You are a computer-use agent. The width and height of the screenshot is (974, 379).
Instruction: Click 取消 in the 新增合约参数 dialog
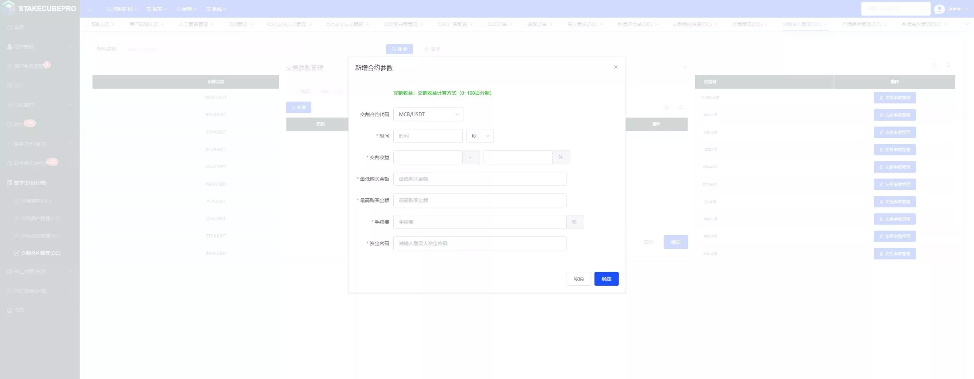(x=578, y=279)
